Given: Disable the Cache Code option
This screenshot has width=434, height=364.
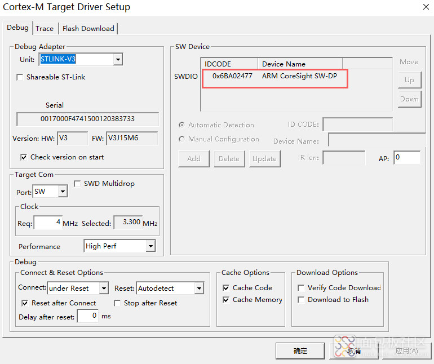Looking at the screenshot, I should (227, 288).
